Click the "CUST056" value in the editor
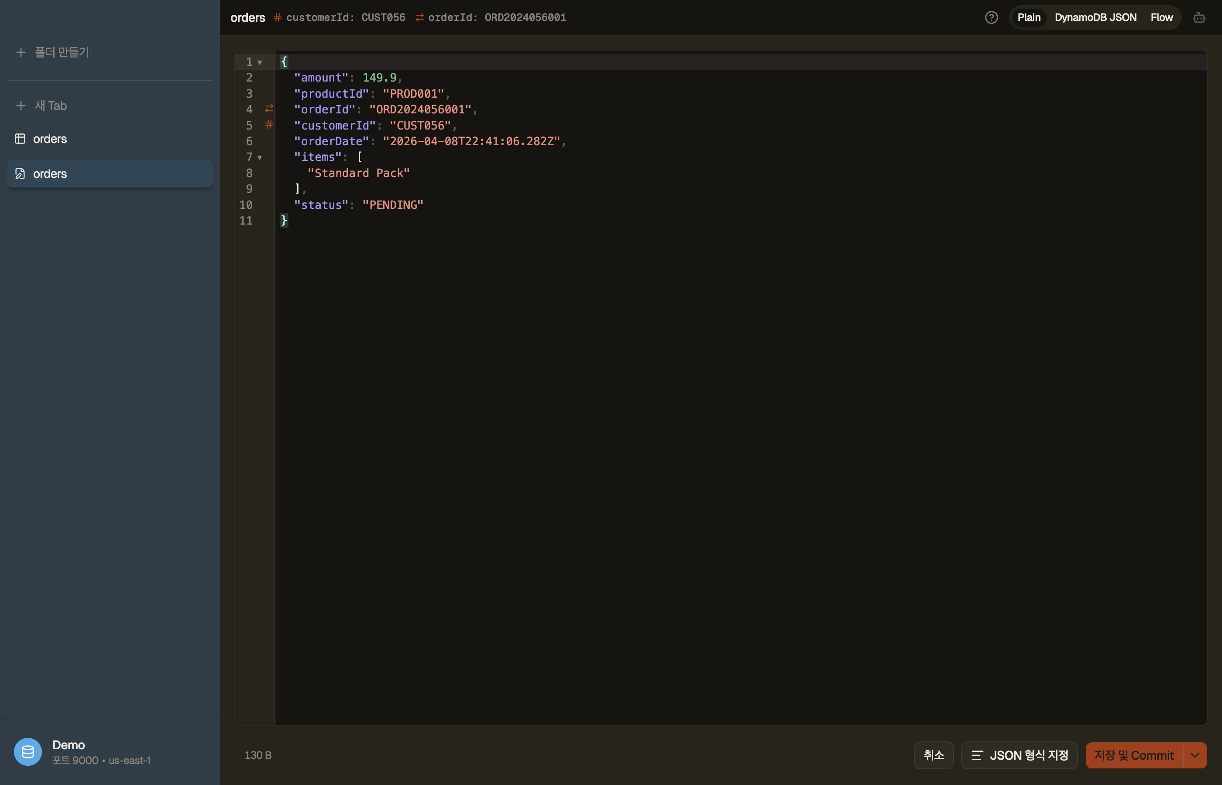Viewport: 1222px width, 785px height. [420, 126]
